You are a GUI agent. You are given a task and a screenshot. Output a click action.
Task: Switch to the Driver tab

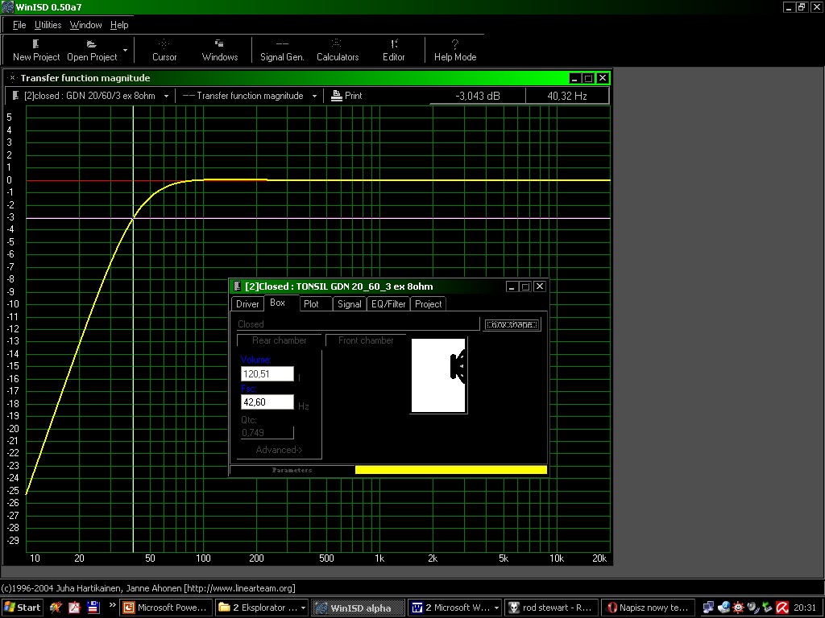tap(247, 304)
